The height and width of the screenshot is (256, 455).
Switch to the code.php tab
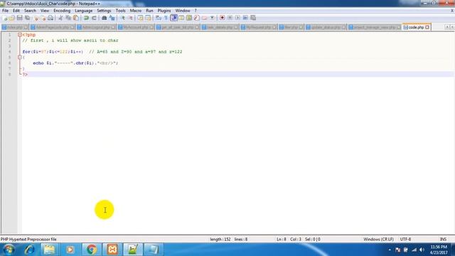[416, 27]
